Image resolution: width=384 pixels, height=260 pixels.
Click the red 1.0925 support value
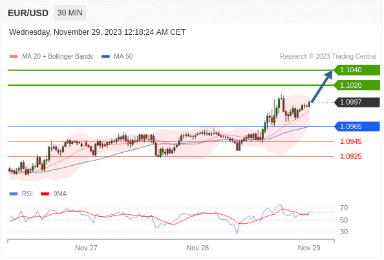(x=350, y=156)
